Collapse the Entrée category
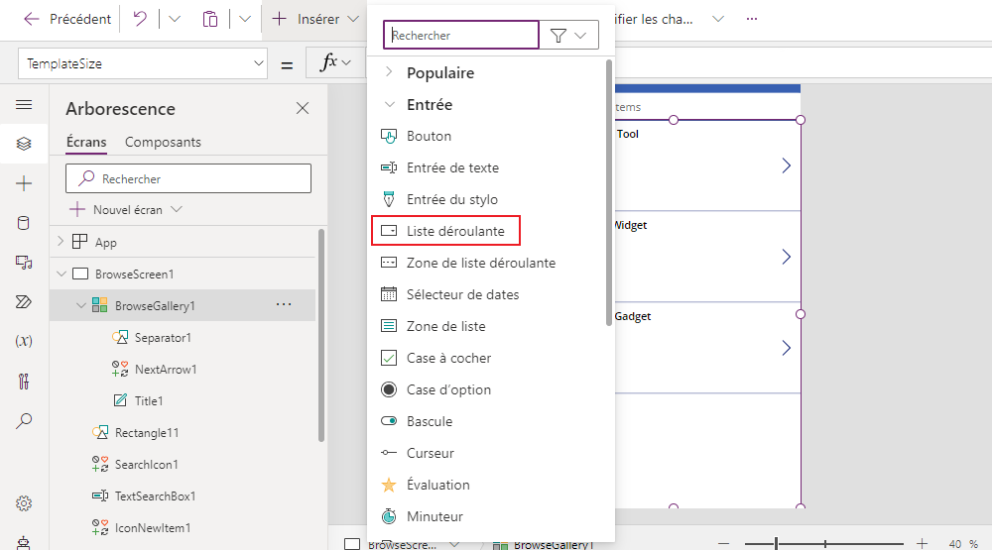The height and width of the screenshot is (550, 992). pos(390,104)
